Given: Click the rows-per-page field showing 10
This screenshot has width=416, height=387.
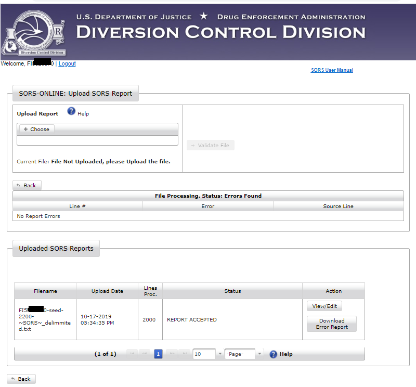Looking at the screenshot, I should (204, 354).
